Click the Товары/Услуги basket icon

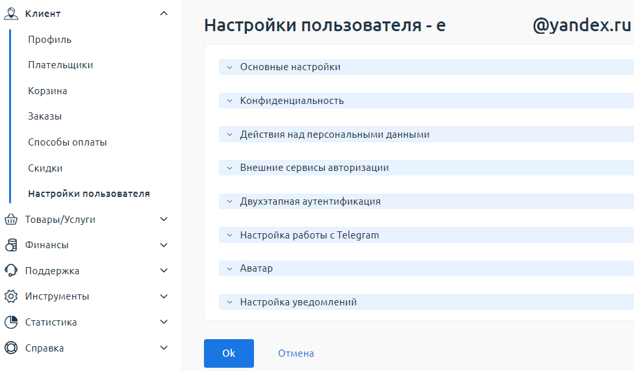pyautogui.click(x=11, y=219)
